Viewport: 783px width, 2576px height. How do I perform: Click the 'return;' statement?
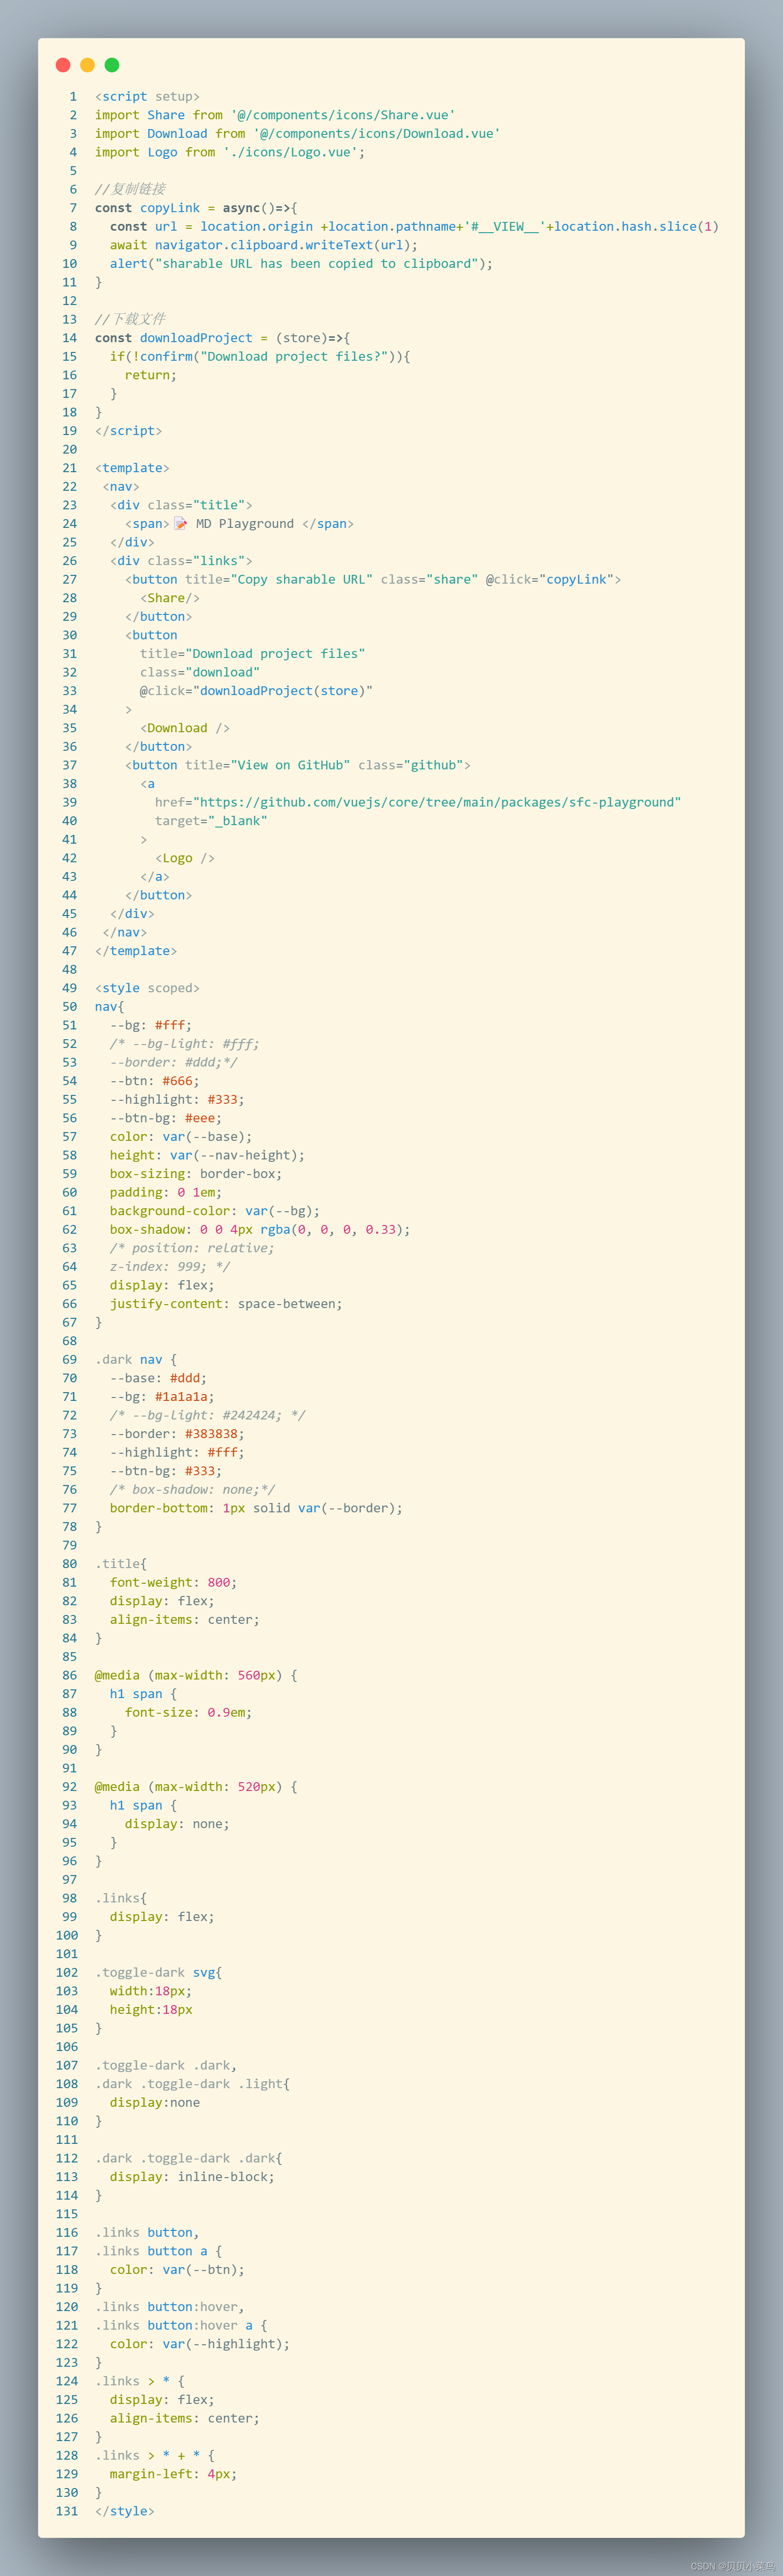tap(151, 375)
